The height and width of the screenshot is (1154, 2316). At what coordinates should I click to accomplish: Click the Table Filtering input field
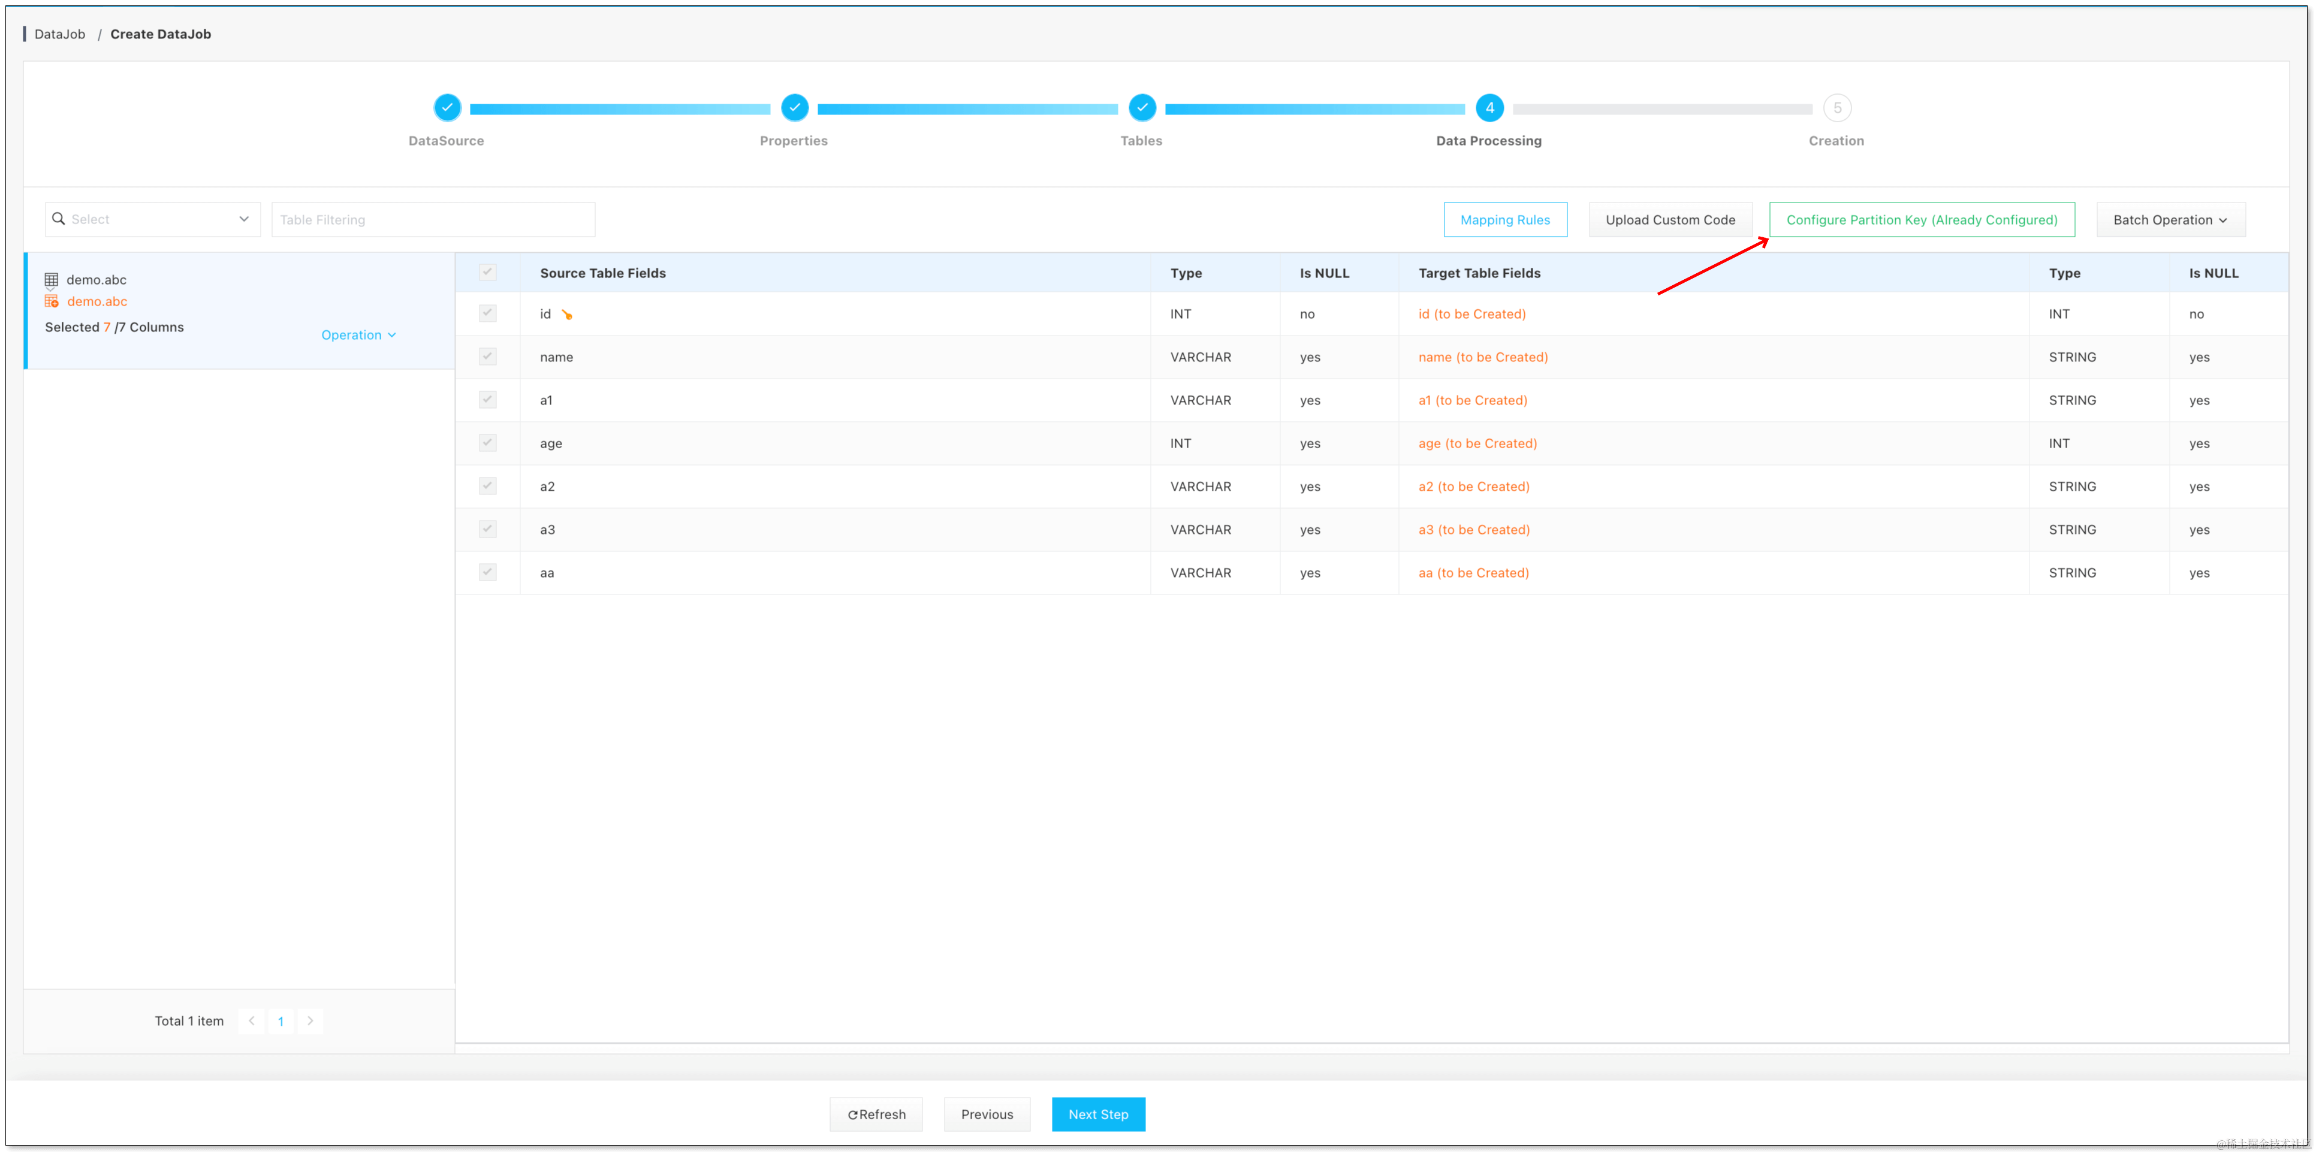pyautogui.click(x=433, y=219)
